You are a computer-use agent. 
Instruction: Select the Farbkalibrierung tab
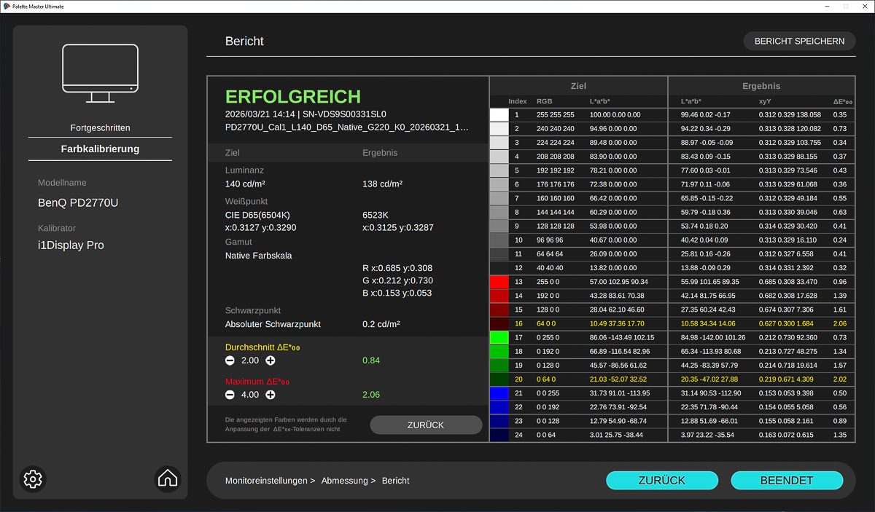tap(100, 149)
